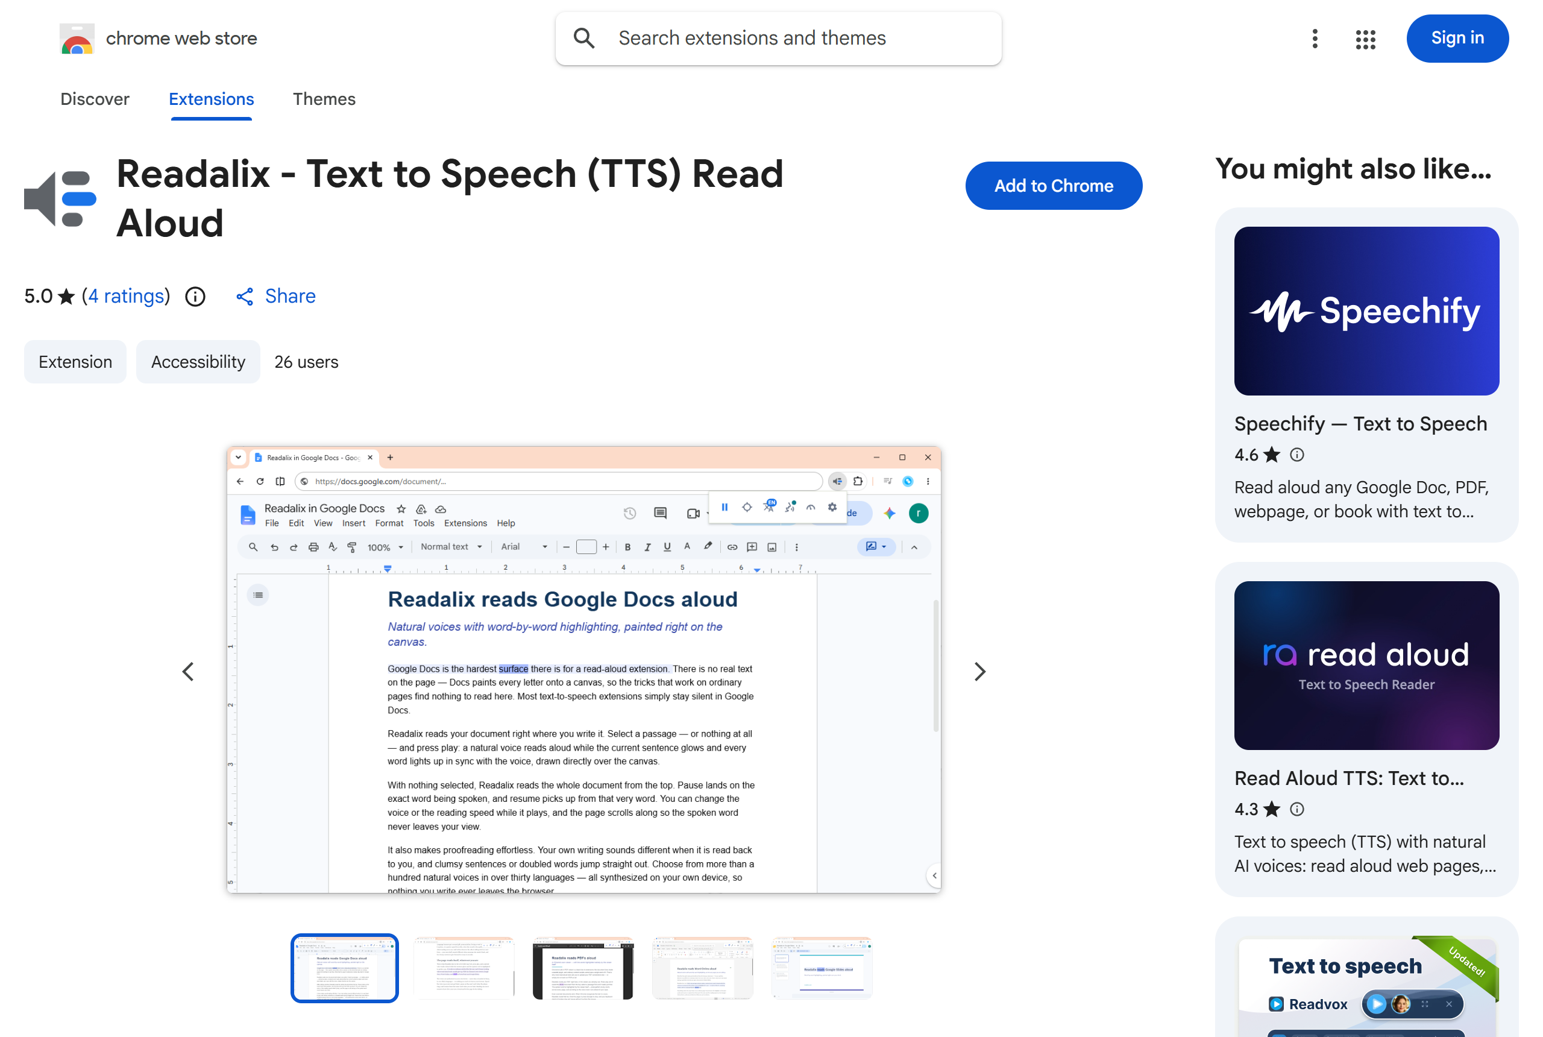Viewport: 1543px width, 1037px height.
Task: Switch to the Discover tab
Action: click(x=95, y=99)
